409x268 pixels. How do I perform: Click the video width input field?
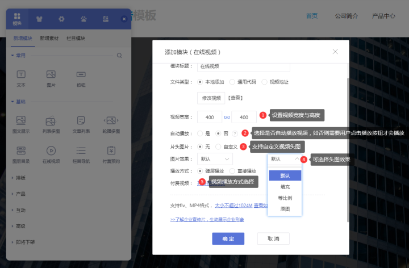click(210, 118)
